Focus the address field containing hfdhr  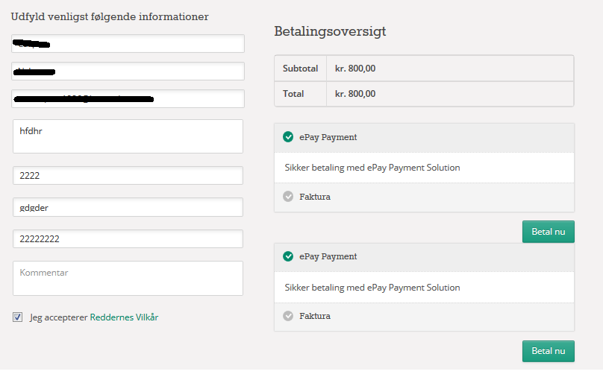coord(128,136)
